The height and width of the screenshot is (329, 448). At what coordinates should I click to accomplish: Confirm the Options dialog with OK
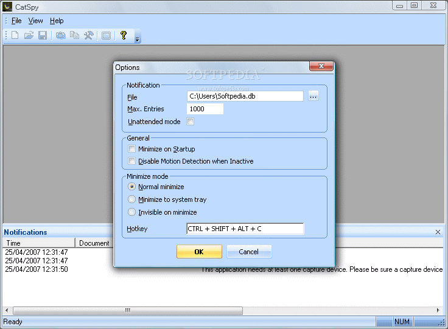(199, 252)
